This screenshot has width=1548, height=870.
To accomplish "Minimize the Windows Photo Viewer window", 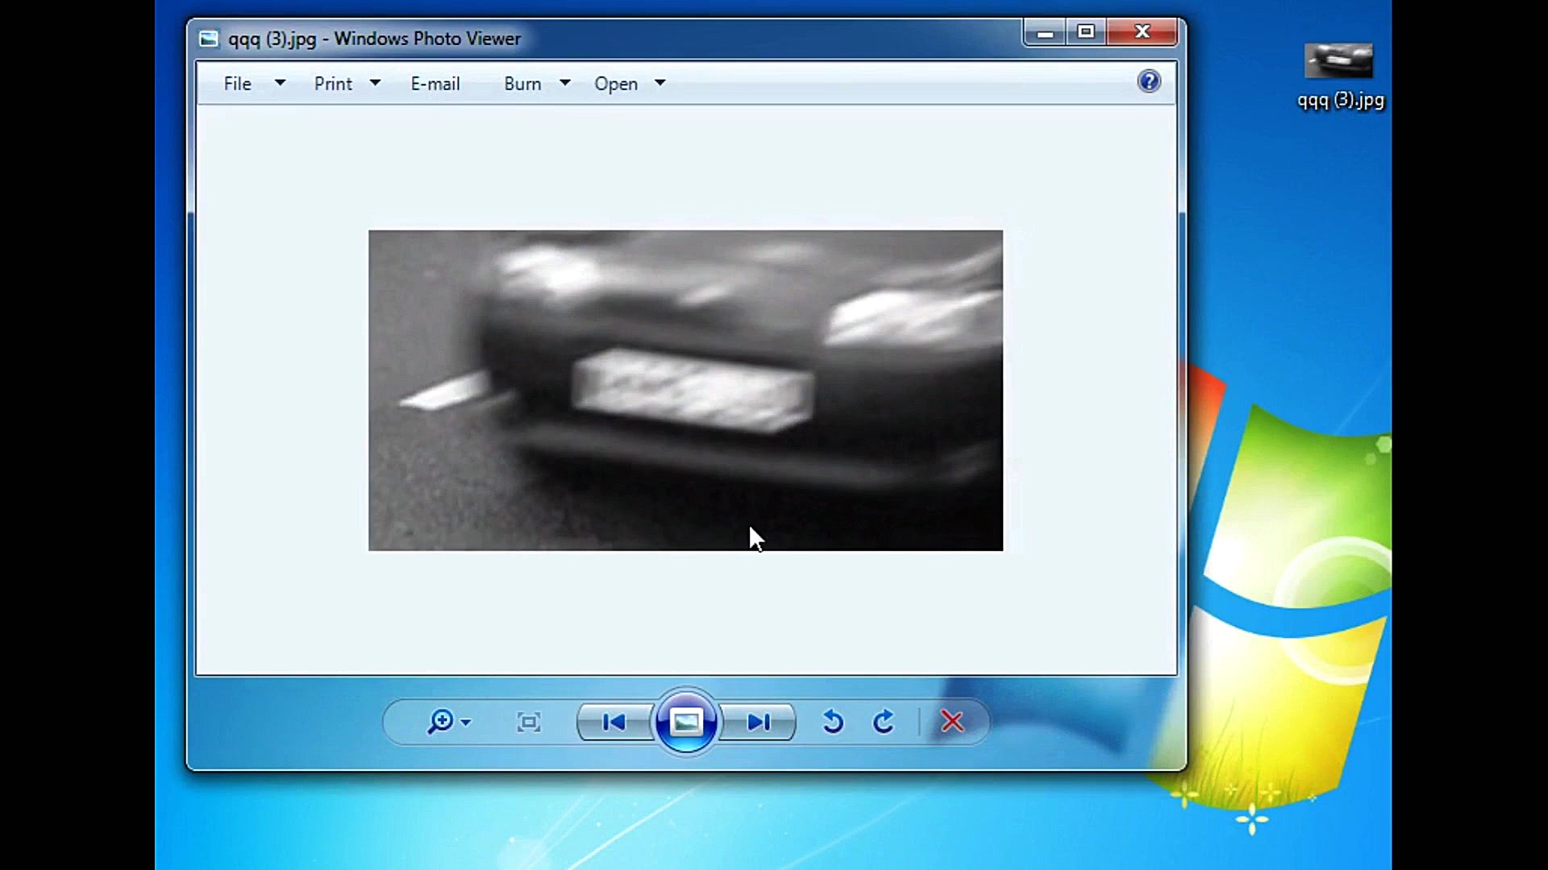I will 1046,32.
